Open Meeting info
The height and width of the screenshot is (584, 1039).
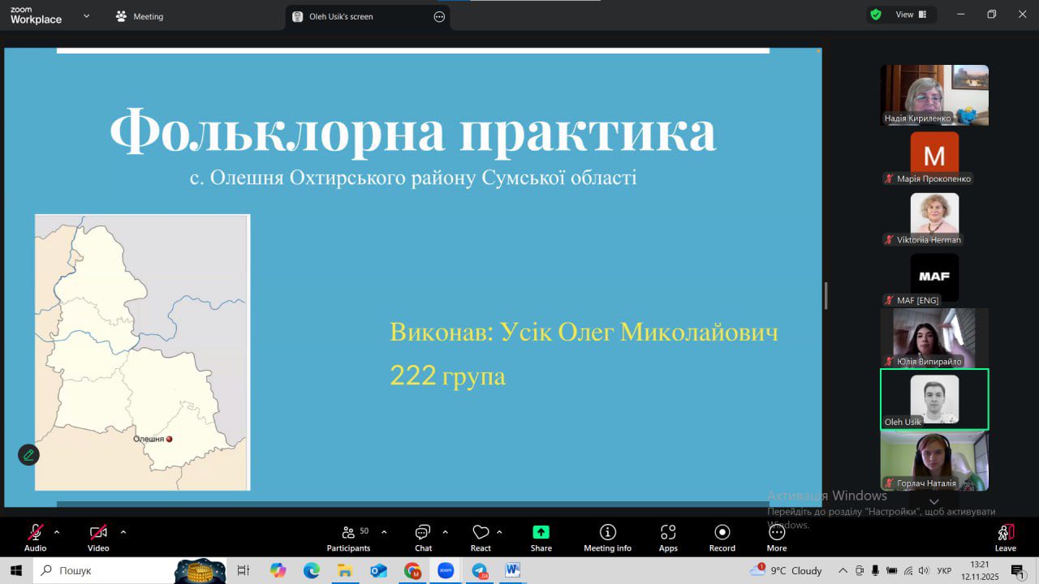607,537
